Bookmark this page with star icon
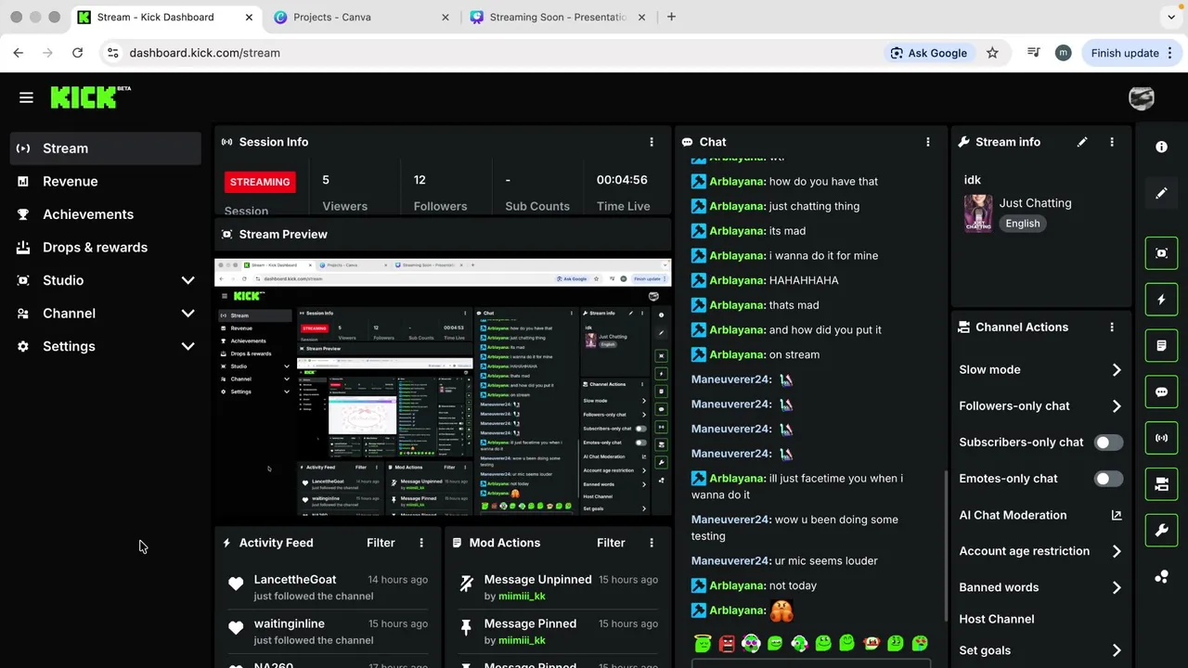Image resolution: width=1188 pixels, height=668 pixels. click(992, 53)
